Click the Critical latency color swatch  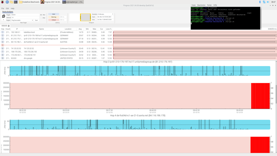click(x=54, y=20)
